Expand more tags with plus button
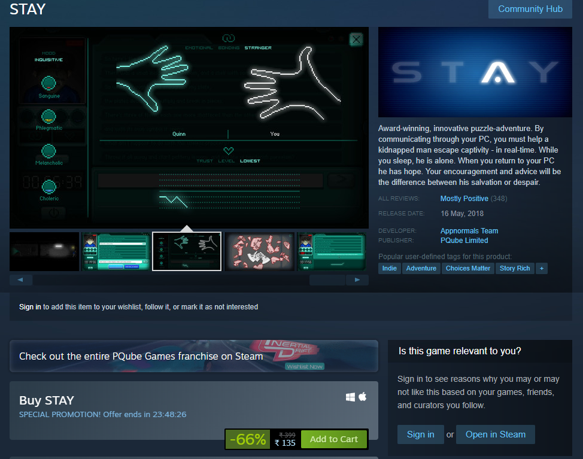 (541, 268)
